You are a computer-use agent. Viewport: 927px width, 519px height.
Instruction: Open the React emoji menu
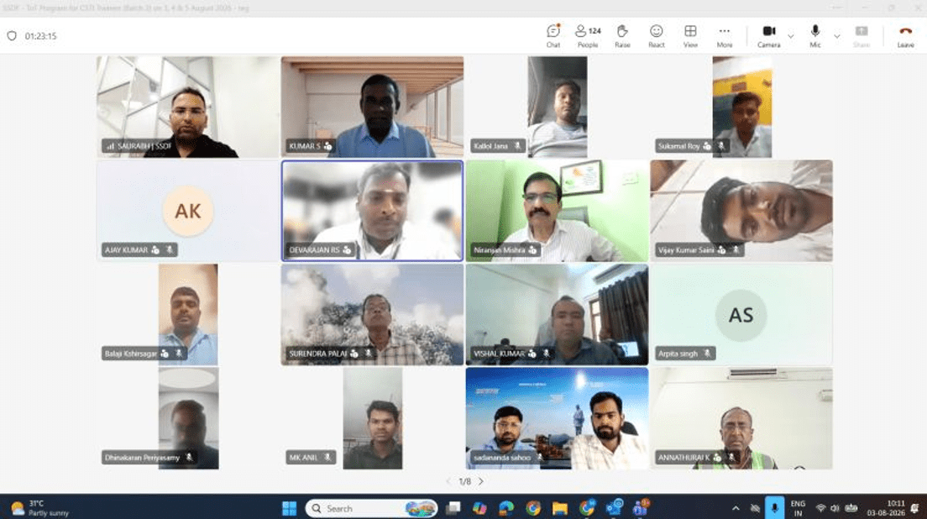pyautogui.click(x=657, y=35)
